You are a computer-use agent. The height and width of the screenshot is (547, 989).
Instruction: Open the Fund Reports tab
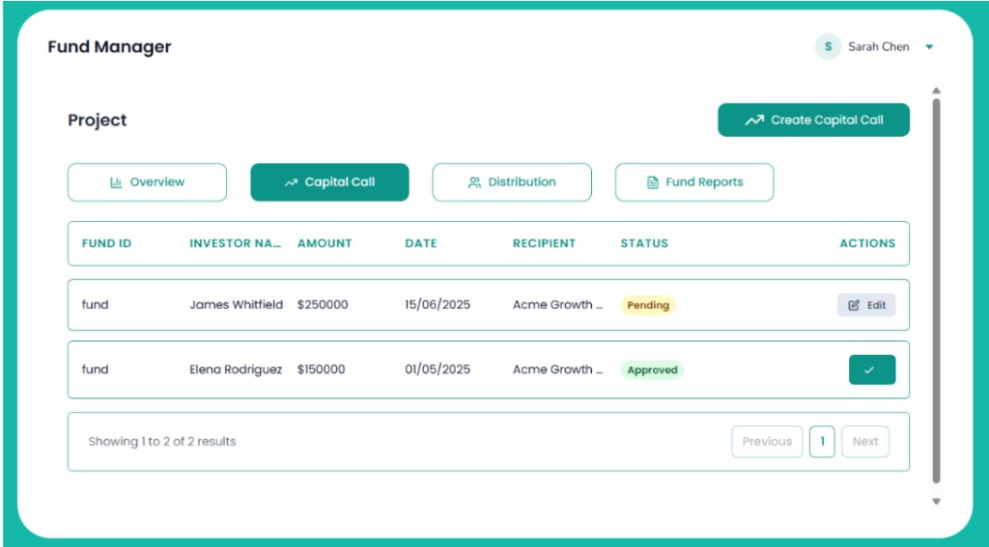693,182
